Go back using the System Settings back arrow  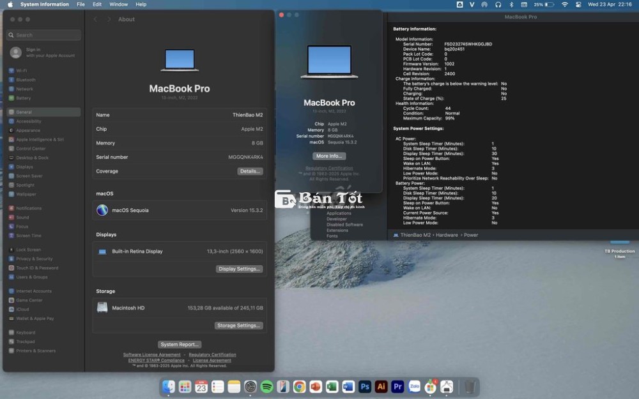(95, 19)
